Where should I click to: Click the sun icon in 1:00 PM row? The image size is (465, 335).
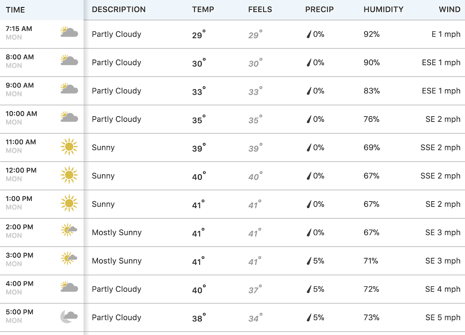[69, 203]
